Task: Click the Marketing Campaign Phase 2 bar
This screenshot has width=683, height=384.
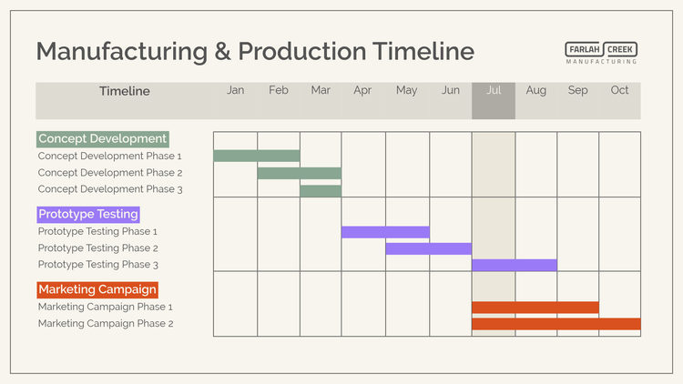Action: 556,324
